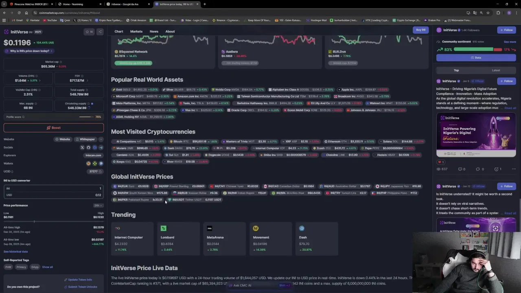521x293 pixels.
Task: Click the community sentiment bar
Action: coord(478,49)
